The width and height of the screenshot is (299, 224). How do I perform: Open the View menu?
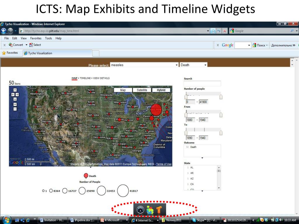pos(24,38)
